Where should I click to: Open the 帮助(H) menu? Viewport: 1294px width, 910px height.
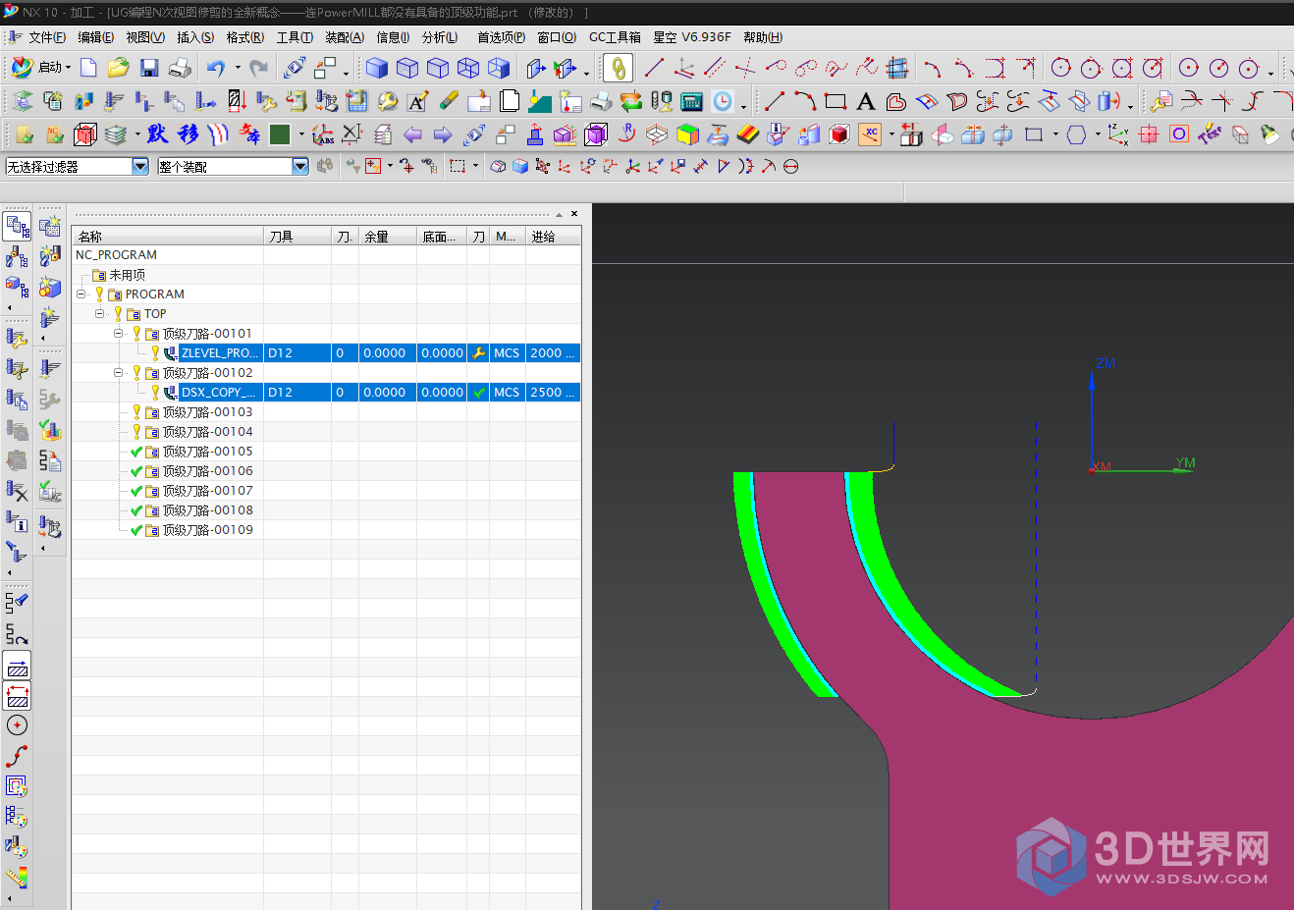pyautogui.click(x=763, y=37)
